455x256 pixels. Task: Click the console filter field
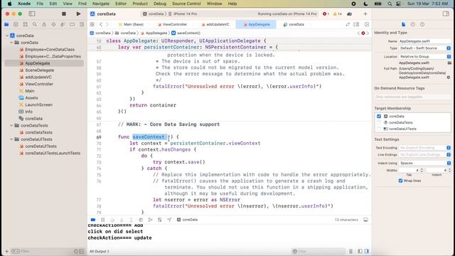318,251
